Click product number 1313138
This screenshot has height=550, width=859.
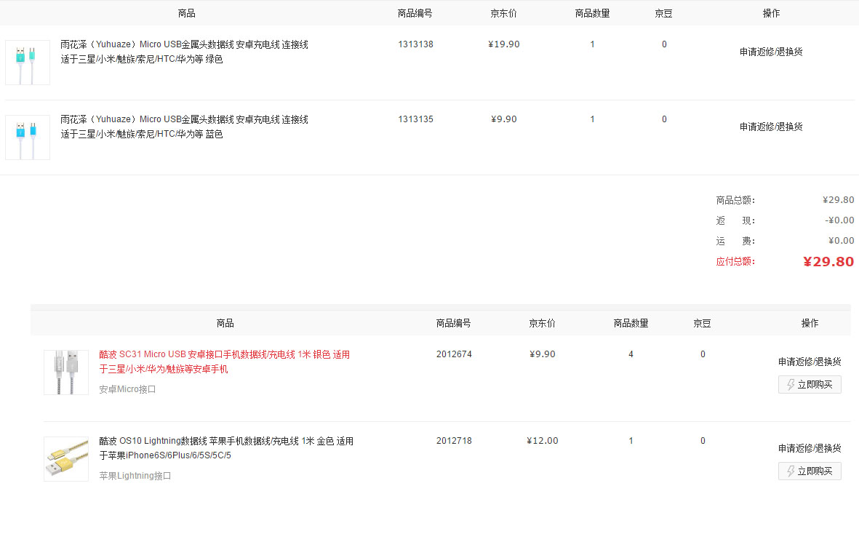(x=415, y=44)
